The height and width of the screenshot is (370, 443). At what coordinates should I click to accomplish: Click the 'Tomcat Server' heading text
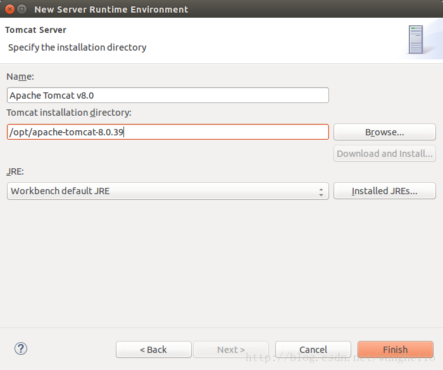[x=35, y=30]
